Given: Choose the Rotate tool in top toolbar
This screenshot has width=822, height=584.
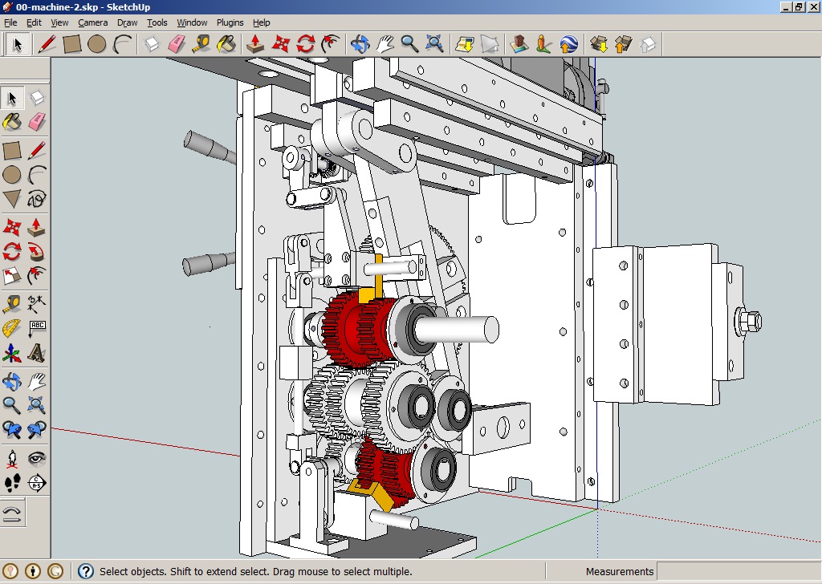Looking at the screenshot, I should pyautogui.click(x=306, y=44).
